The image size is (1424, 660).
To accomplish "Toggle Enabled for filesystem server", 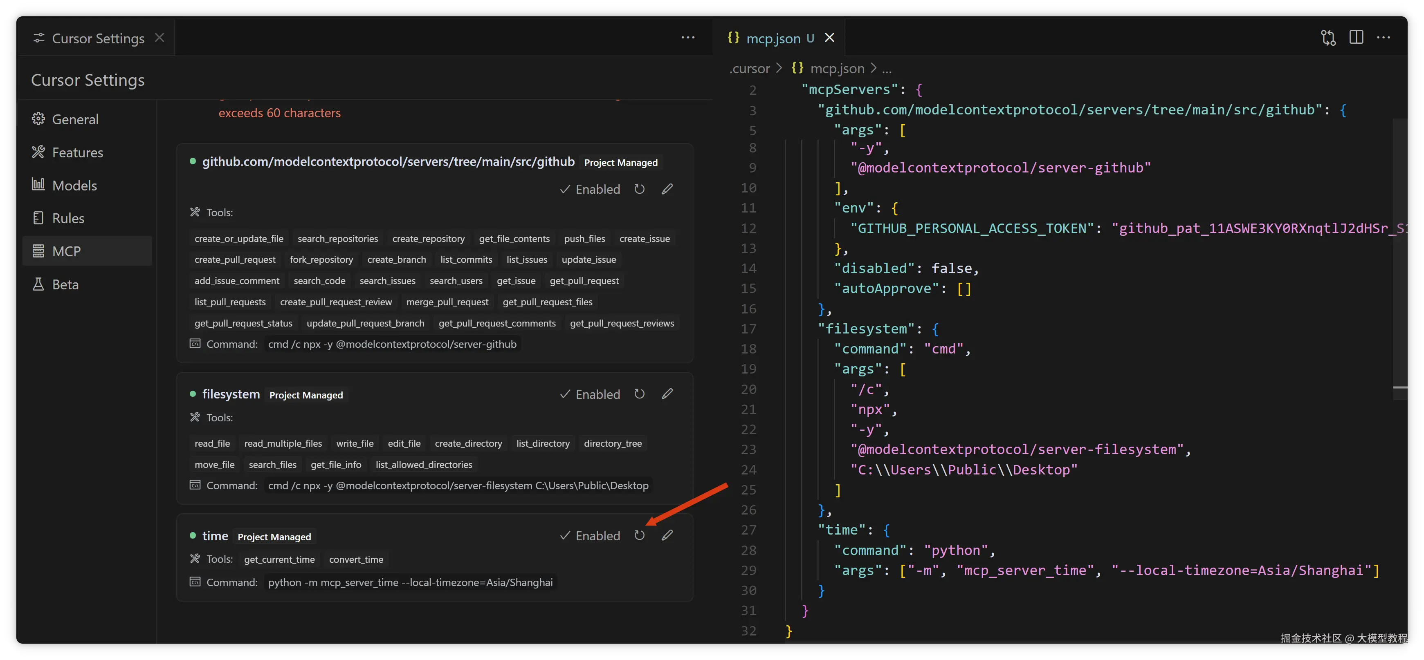I will point(590,394).
